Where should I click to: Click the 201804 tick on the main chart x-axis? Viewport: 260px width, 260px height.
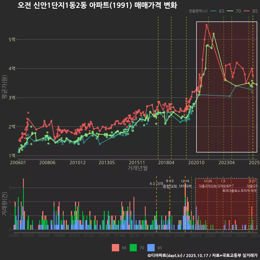pos(166,163)
